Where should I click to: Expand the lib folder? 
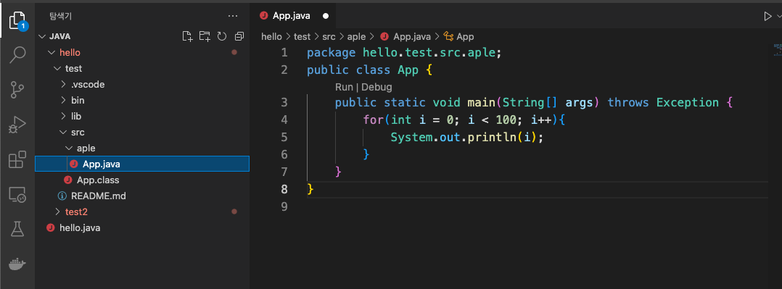pos(63,116)
